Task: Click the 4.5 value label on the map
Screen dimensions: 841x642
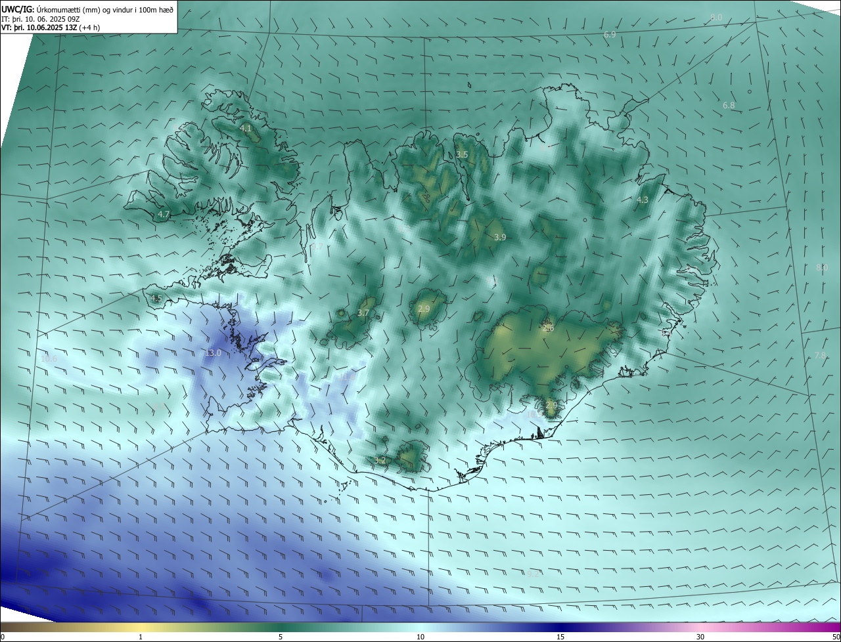Action: (156, 299)
